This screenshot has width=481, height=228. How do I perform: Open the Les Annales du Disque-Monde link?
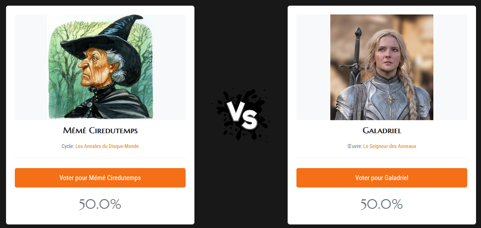[107, 146]
